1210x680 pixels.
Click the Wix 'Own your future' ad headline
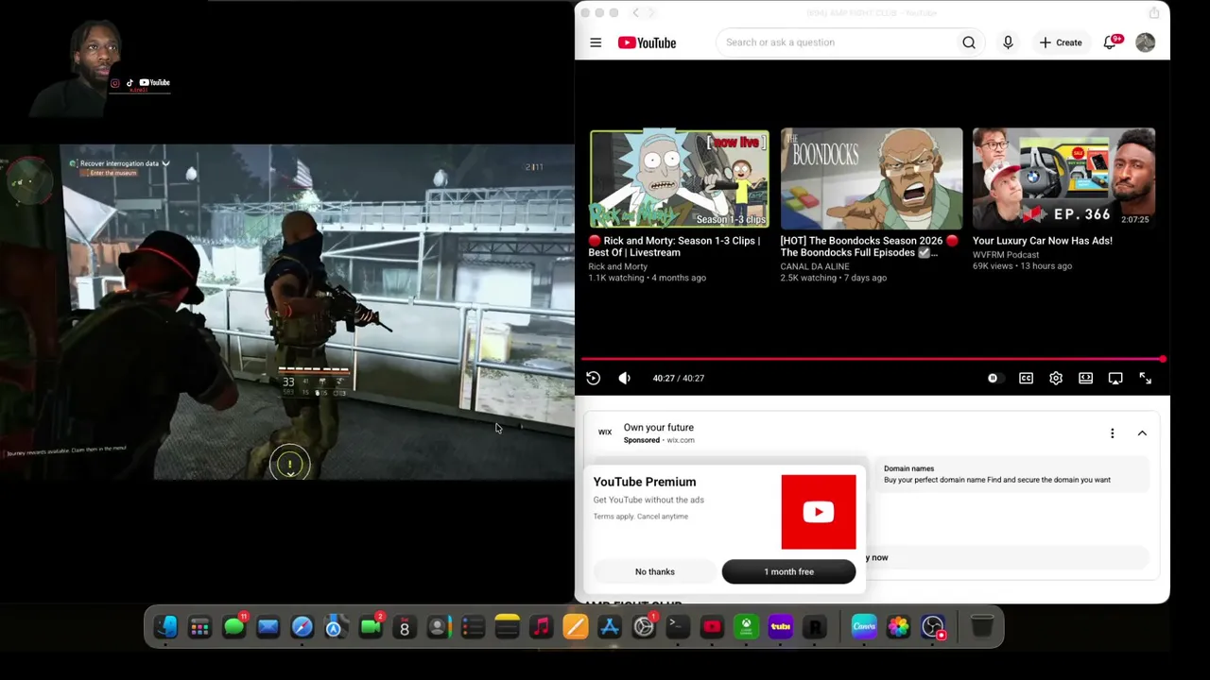tap(658, 428)
